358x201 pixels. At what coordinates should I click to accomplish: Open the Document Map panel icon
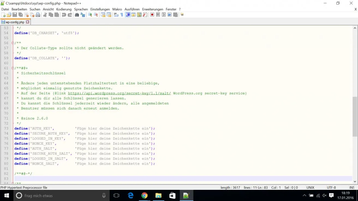pos(139,15)
